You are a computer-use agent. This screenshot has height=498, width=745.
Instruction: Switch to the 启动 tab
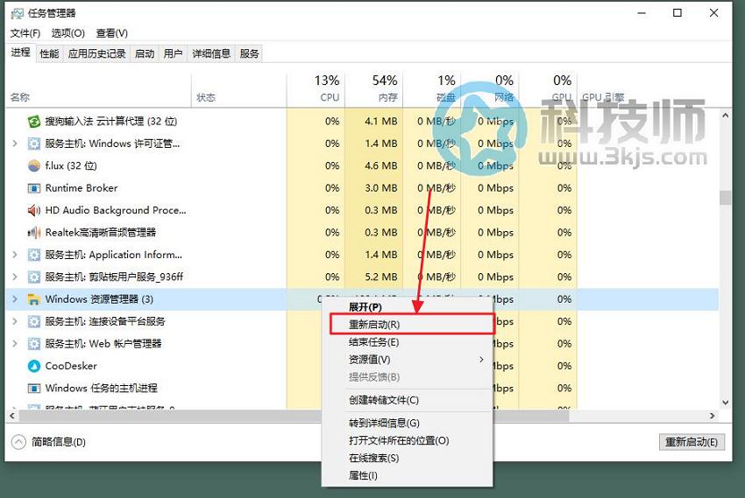coord(145,53)
